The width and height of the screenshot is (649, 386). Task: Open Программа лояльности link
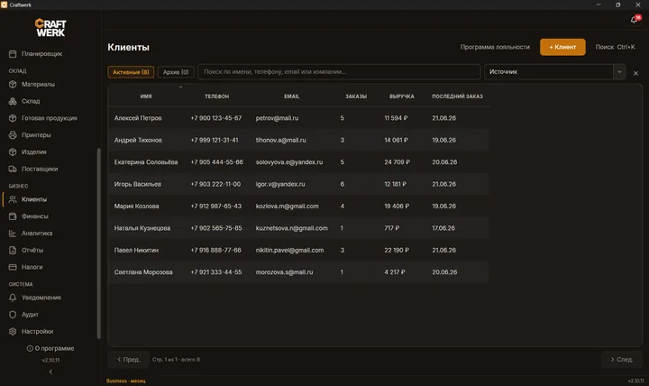point(495,47)
